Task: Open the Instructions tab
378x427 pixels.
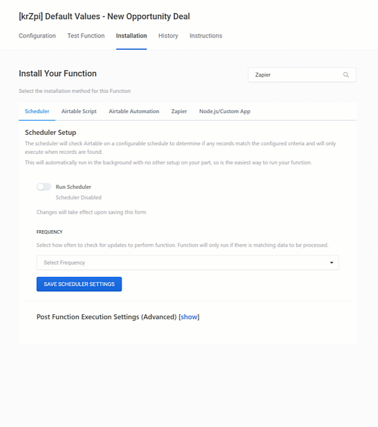Action: (x=206, y=36)
